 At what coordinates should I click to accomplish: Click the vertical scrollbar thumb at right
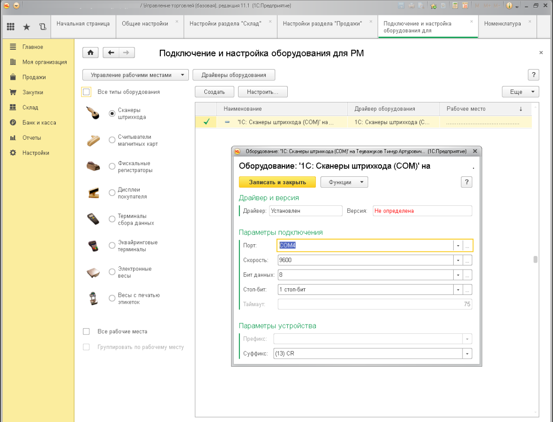coord(535,259)
